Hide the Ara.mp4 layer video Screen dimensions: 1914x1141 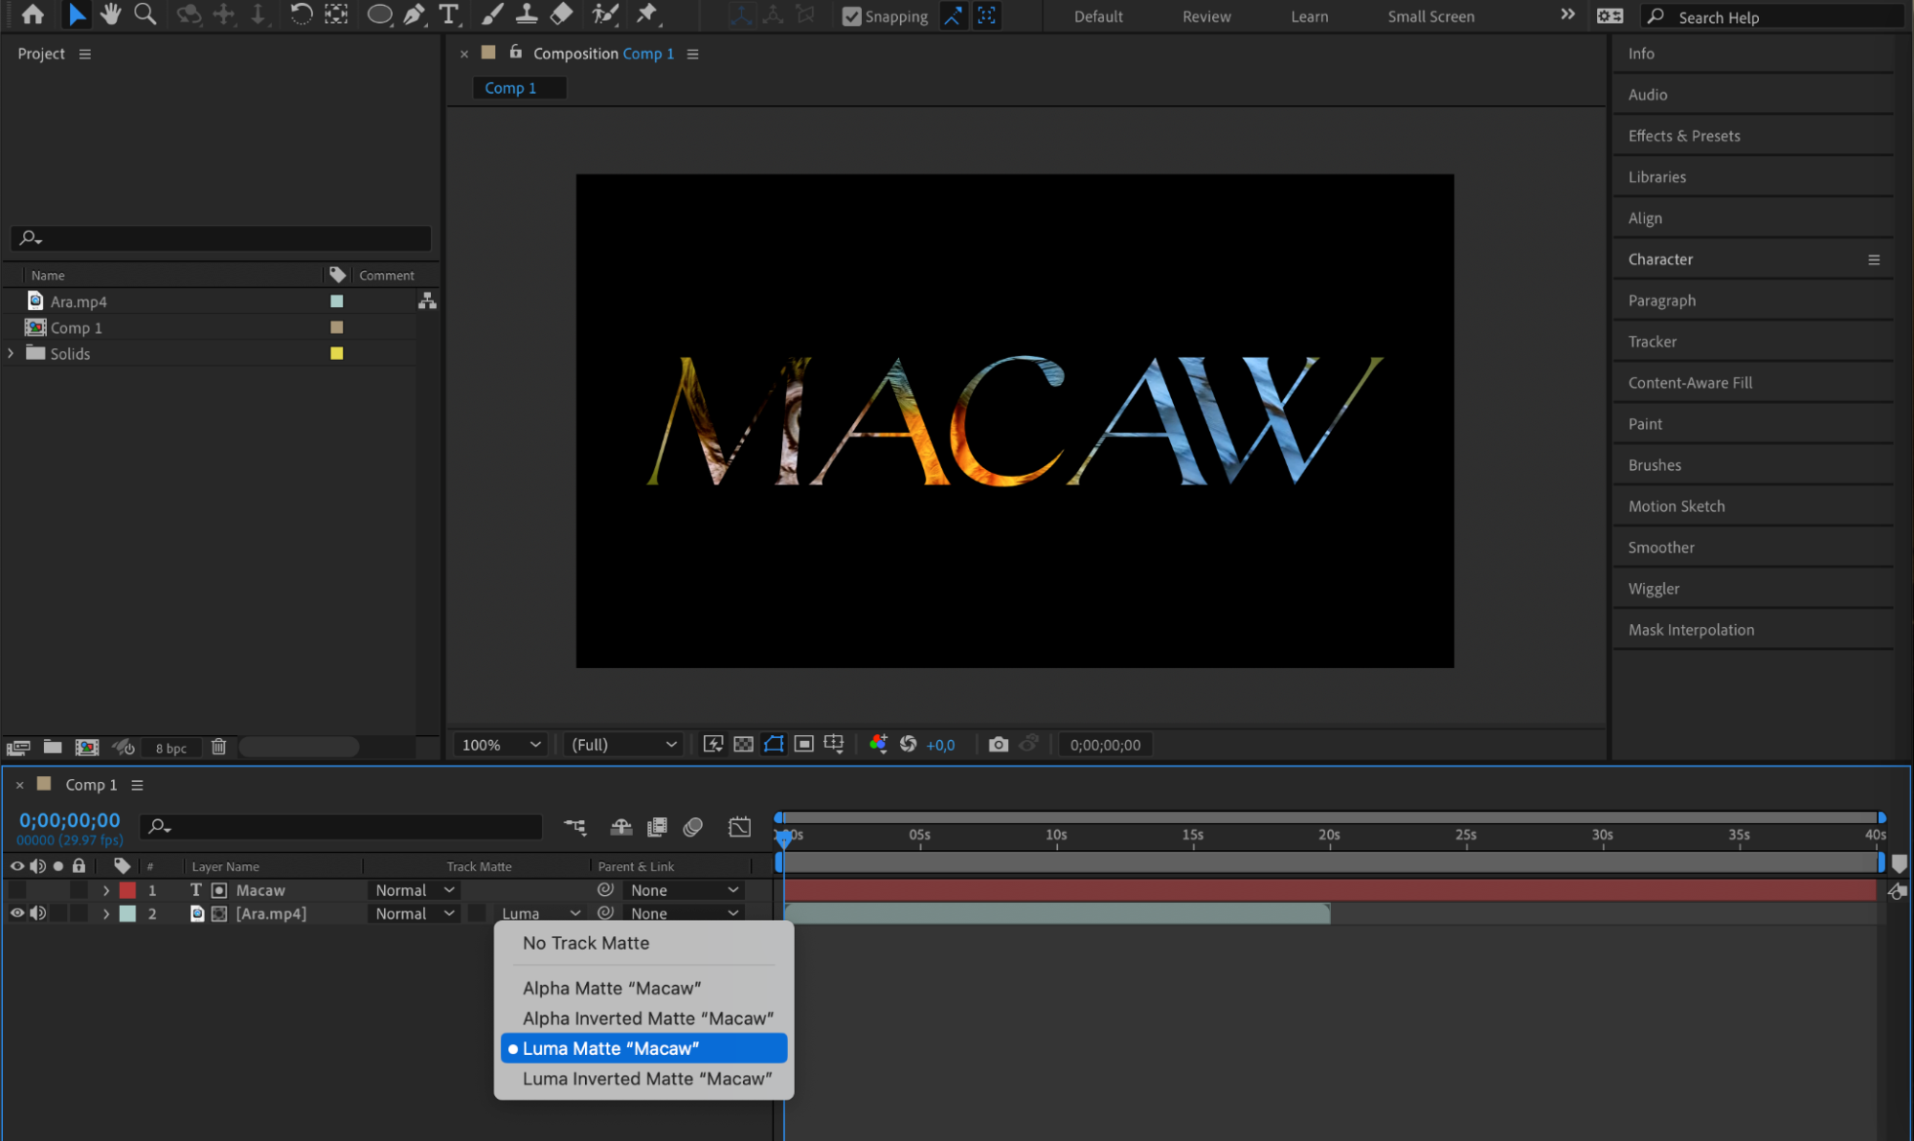point(16,914)
